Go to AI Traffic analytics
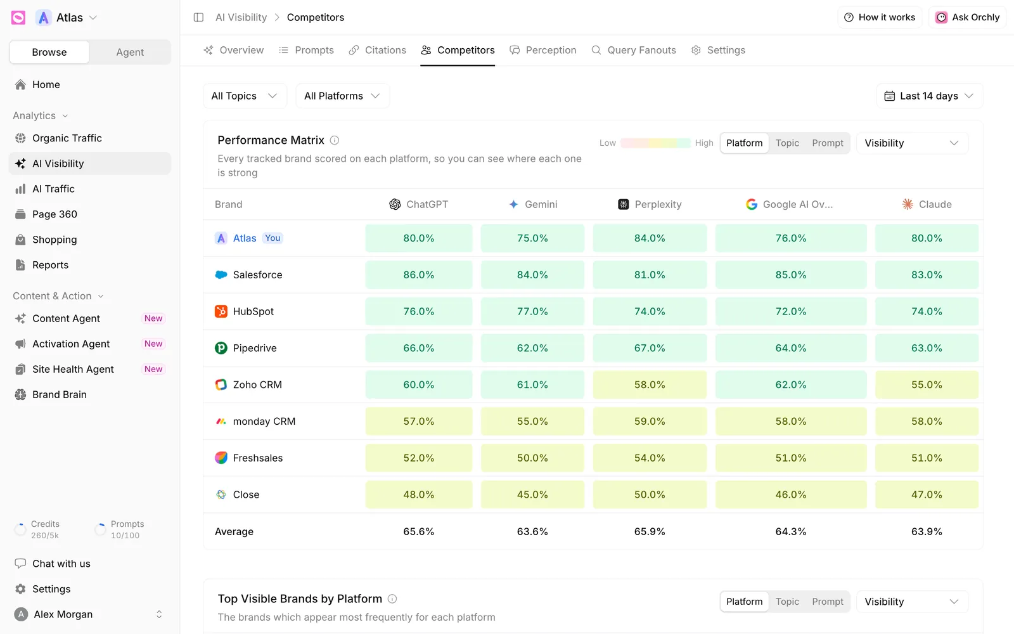The width and height of the screenshot is (1014, 634). [x=90, y=189]
